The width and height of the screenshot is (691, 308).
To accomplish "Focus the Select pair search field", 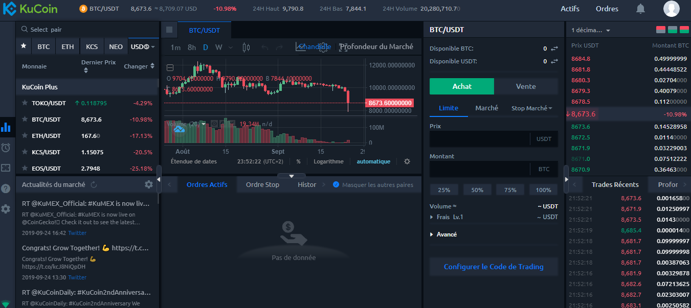I will click(x=87, y=30).
